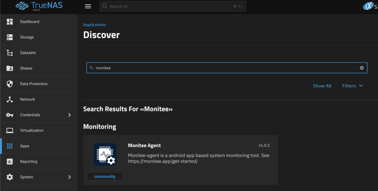Expand the Credentials submenu chevron
The image size is (378, 191).
point(69,115)
